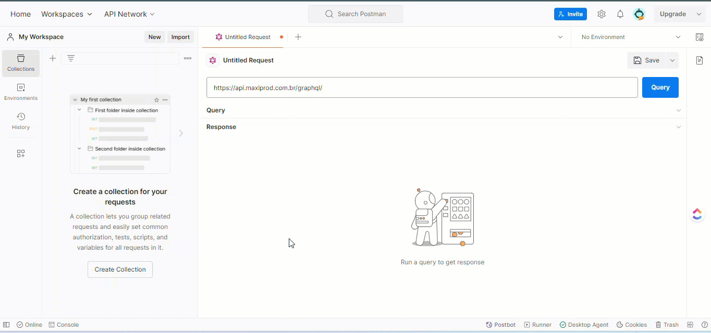711x333 pixels.
Task: Click the Search Postman field
Action: click(x=355, y=14)
